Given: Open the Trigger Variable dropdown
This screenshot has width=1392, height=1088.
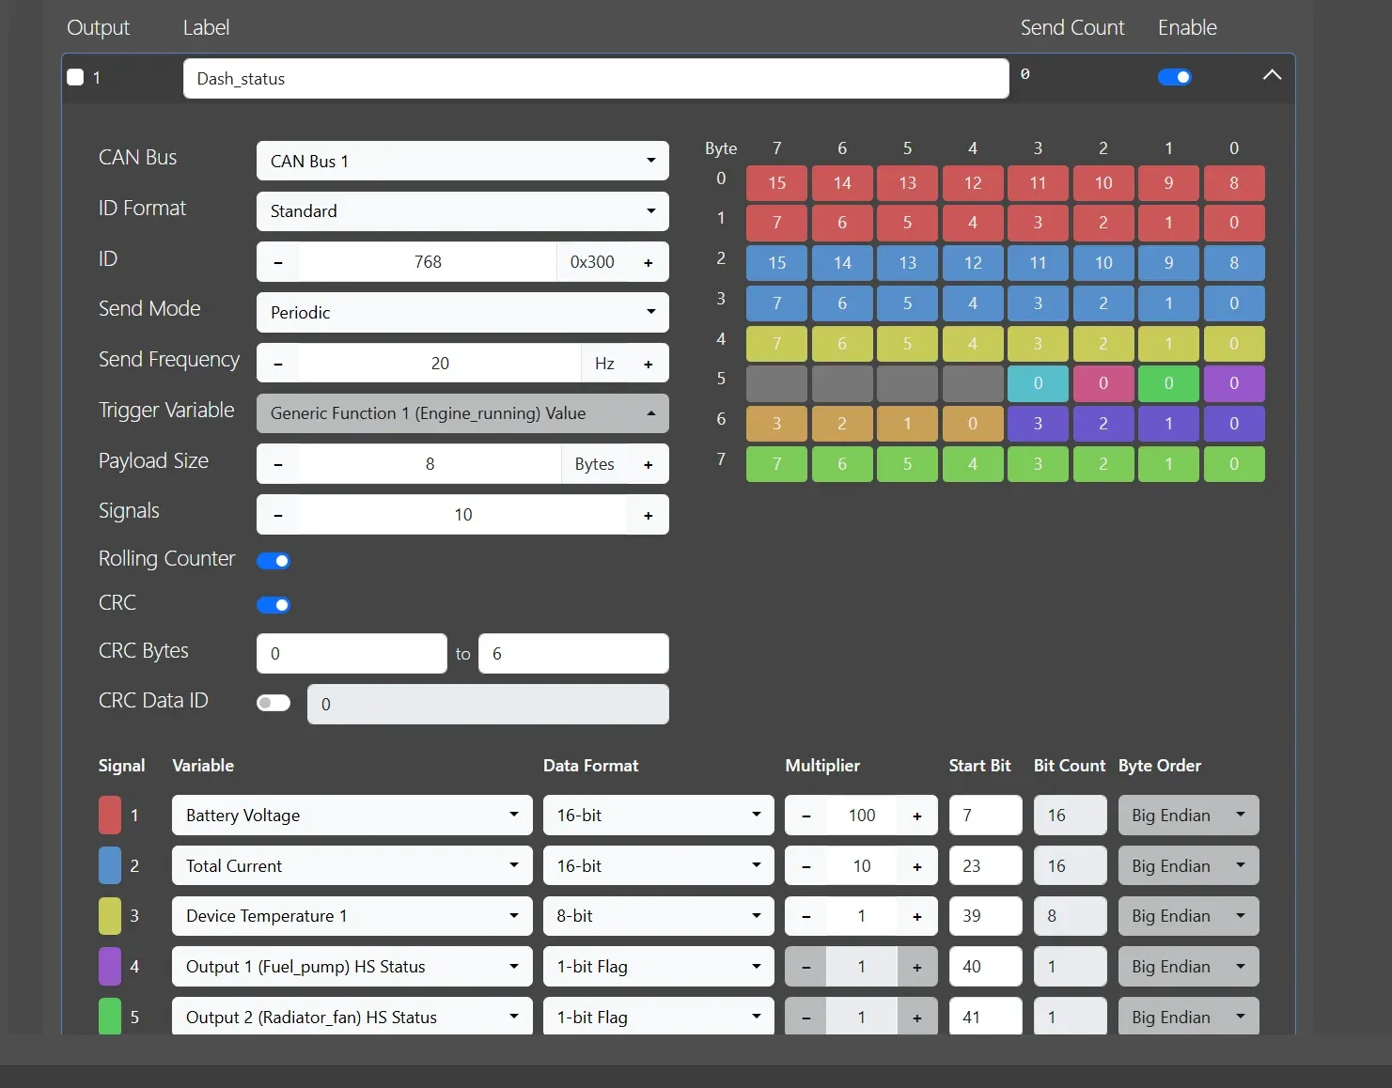Looking at the screenshot, I should point(462,413).
